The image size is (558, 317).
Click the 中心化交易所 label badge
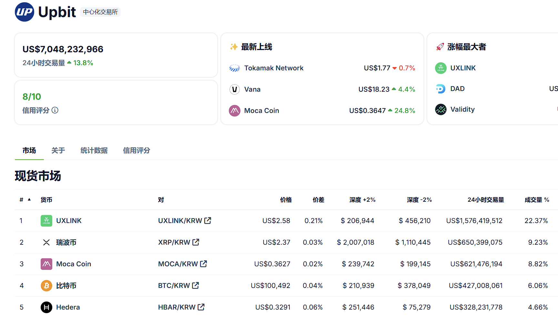click(x=100, y=12)
